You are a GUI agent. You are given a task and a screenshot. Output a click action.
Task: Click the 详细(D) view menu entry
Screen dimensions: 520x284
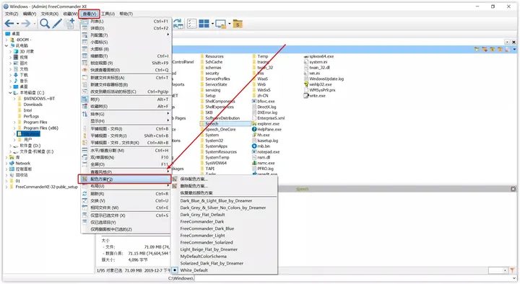pos(126,28)
